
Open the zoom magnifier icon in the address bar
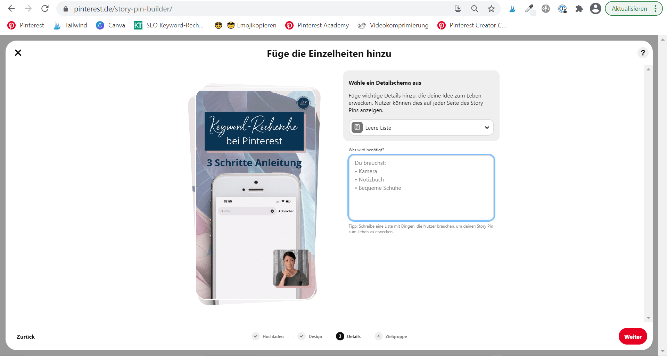click(x=475, y=9)
